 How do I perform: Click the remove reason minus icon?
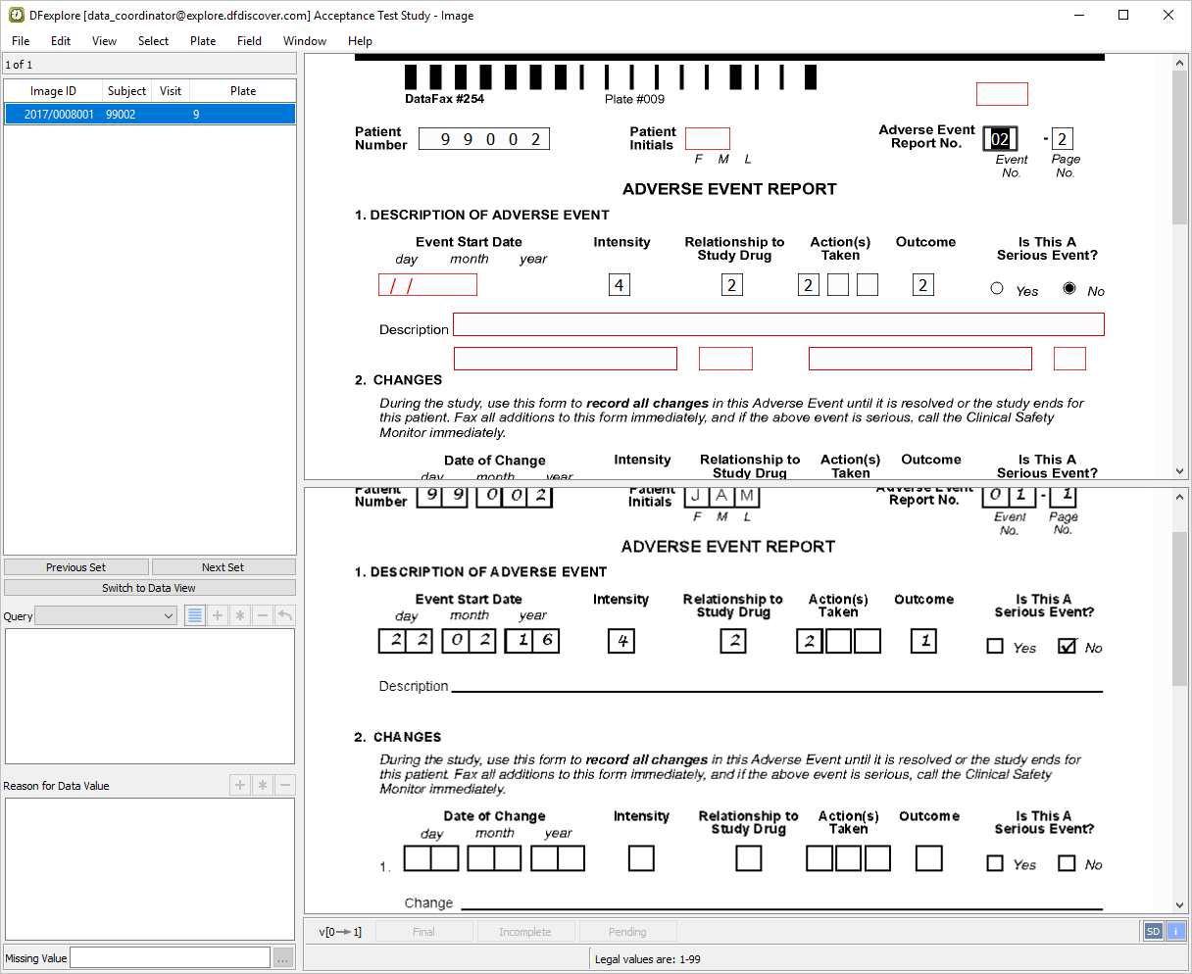click(x=284, y=786)
